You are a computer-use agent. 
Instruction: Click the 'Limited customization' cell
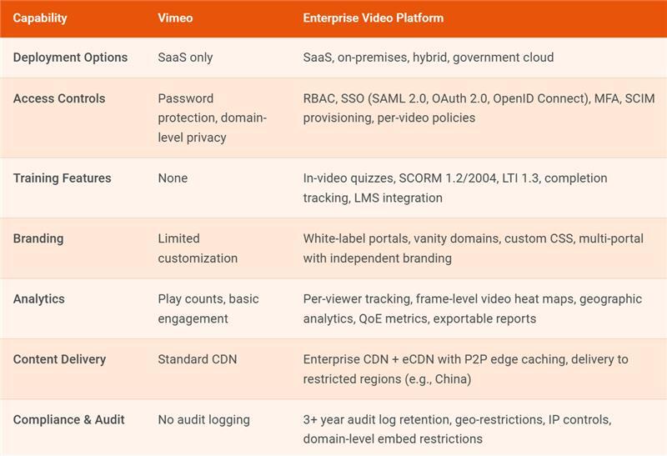(198, 248)
